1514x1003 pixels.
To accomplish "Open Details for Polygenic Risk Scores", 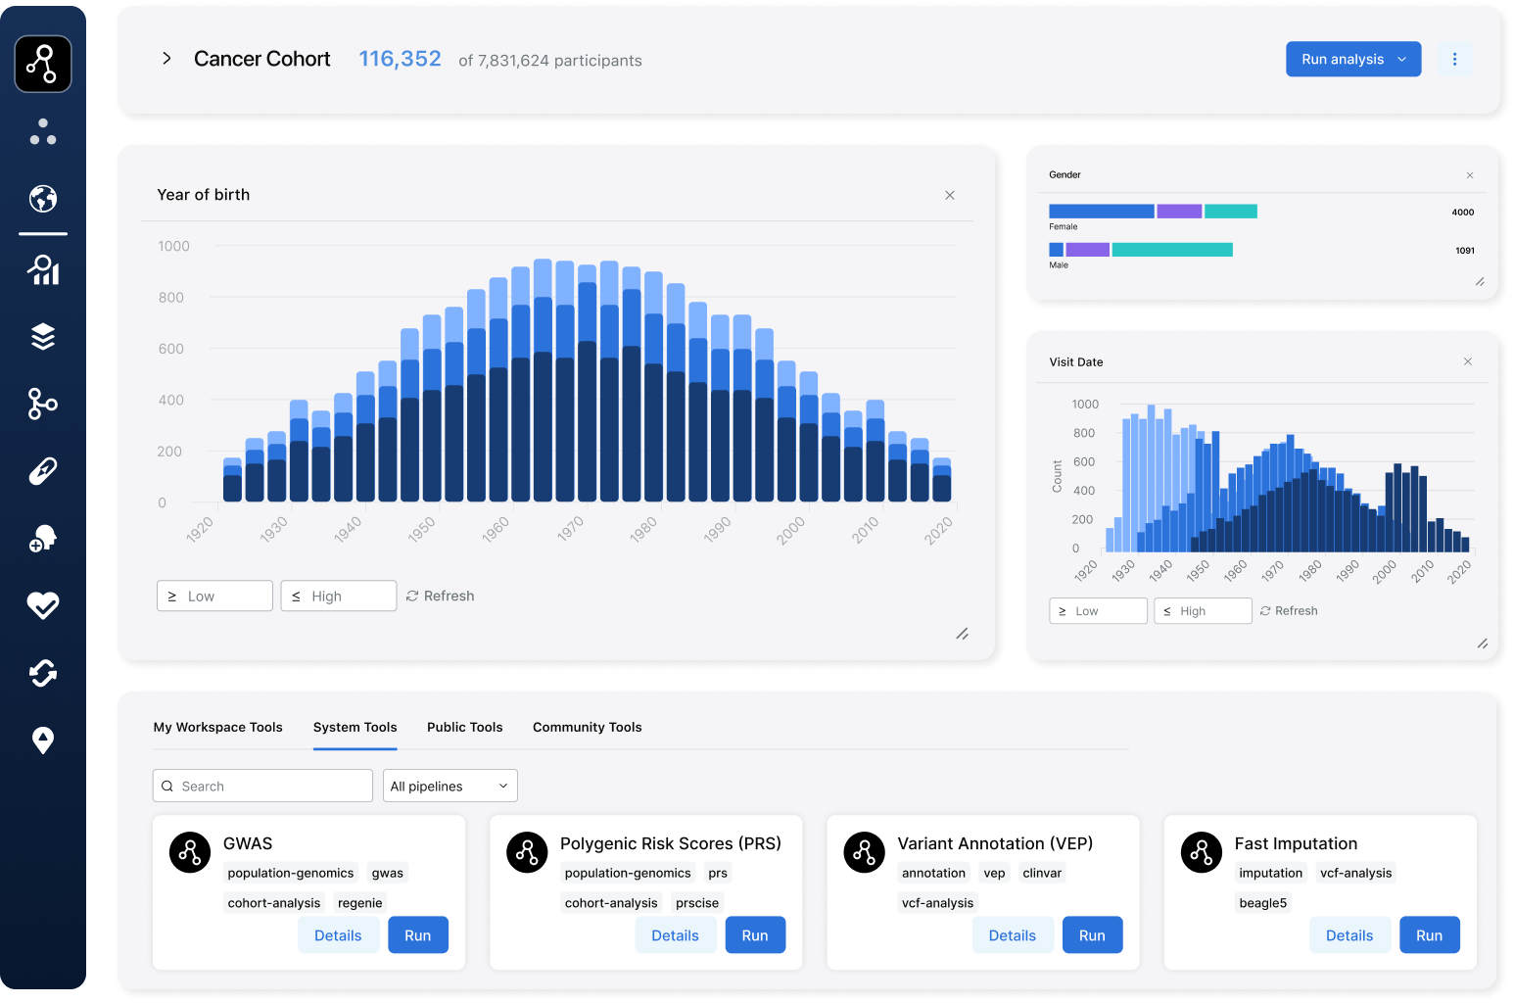I will point(675,934).
